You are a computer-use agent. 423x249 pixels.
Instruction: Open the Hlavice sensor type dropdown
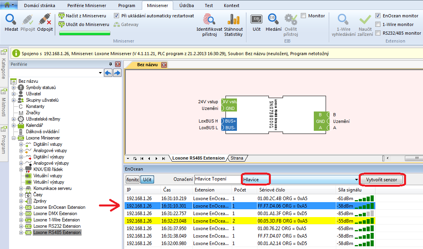click(x=356, y=180)
